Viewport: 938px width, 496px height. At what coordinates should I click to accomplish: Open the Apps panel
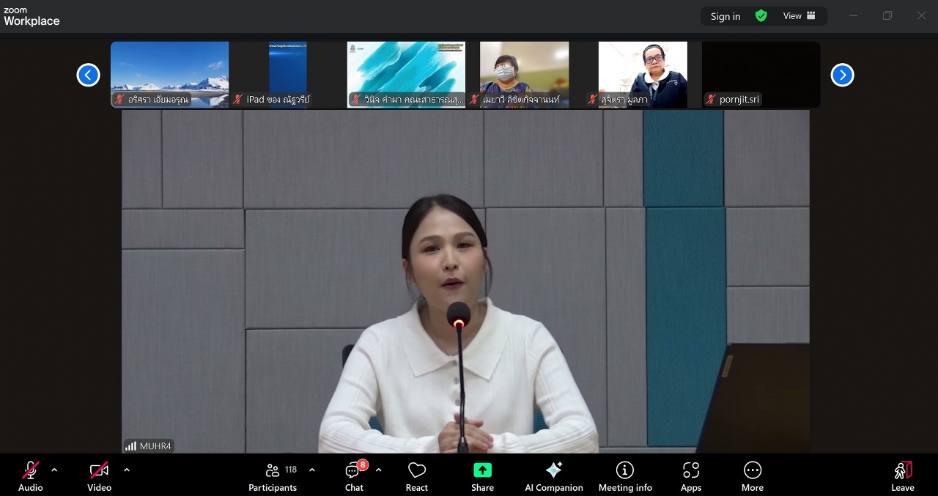click(x=690, y=476)
